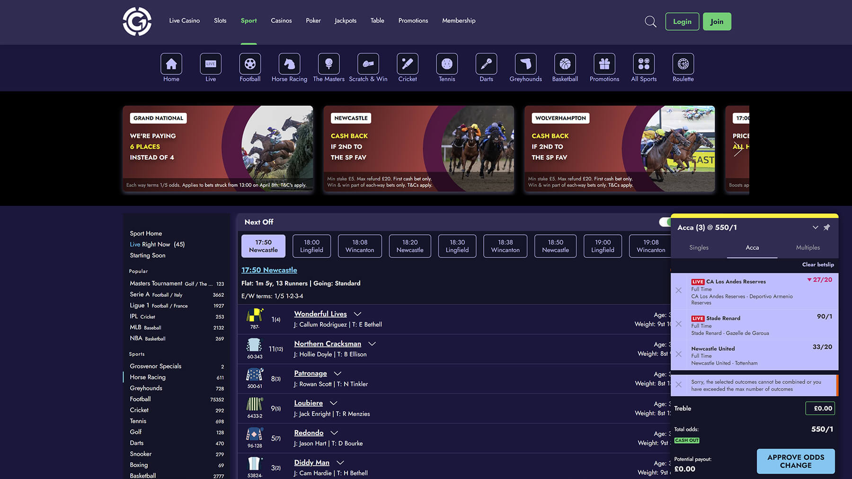Open the Promotions gift icon
The height and width of the screenshot is (479, 852).
tap(604, 64)
